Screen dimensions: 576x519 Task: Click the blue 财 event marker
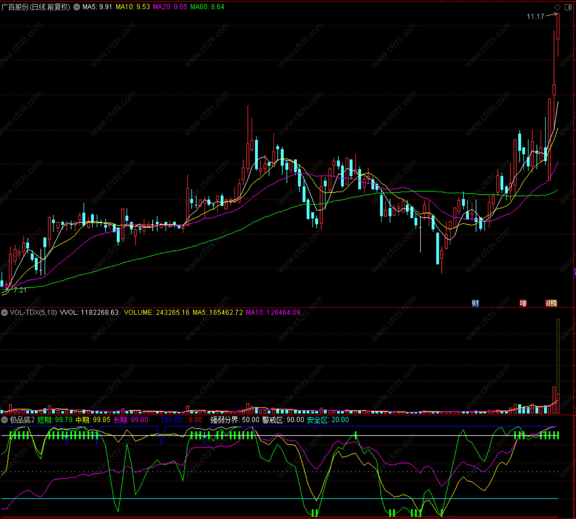point(475,303)
